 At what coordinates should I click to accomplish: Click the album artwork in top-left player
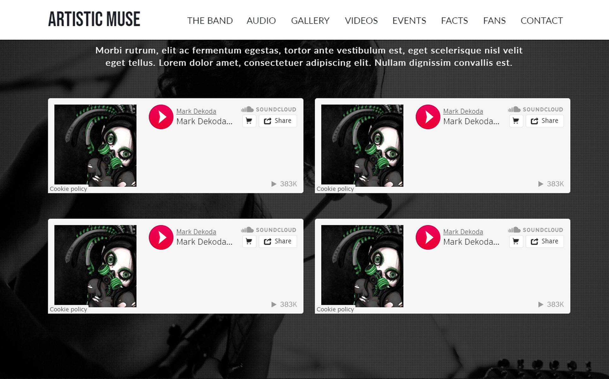(95, 146)
